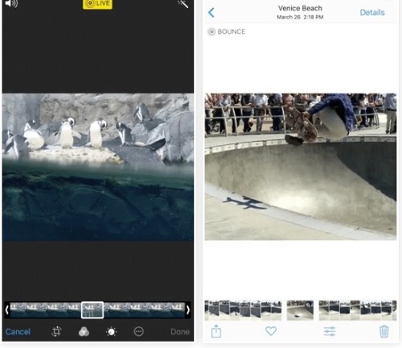Click the right trim handle of filmstrip
The height and width of the screenshot is (348, 402).
(x=188, y=310)
